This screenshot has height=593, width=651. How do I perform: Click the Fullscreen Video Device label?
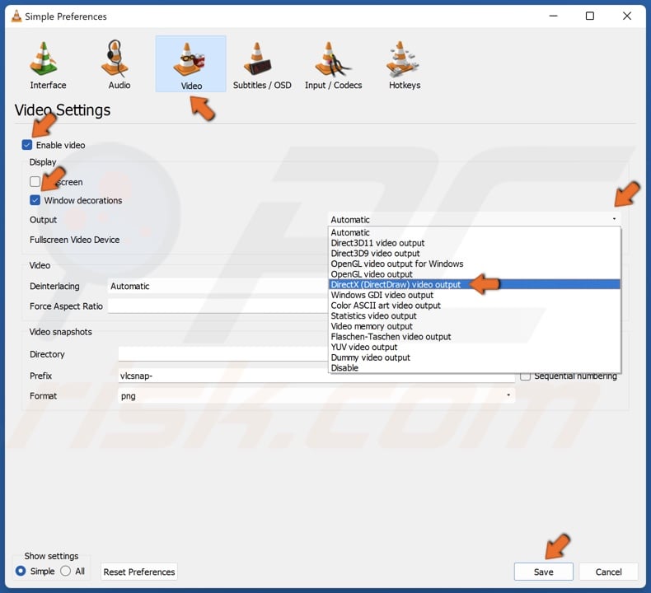74,240
